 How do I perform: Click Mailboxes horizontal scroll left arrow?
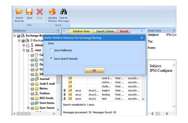15,114
